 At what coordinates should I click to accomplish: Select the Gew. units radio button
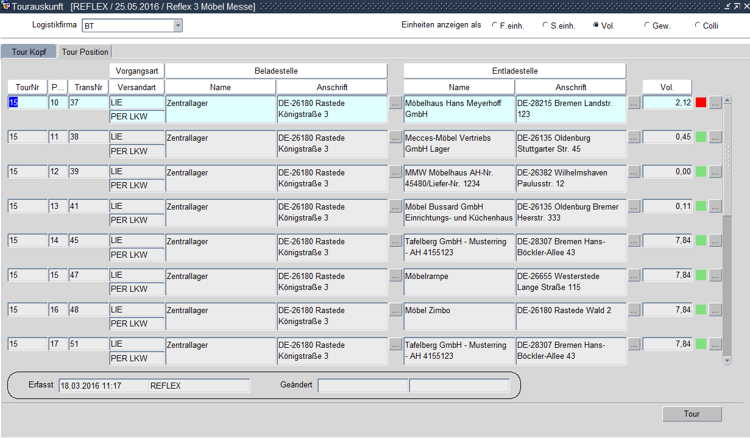tap(647, 26)
